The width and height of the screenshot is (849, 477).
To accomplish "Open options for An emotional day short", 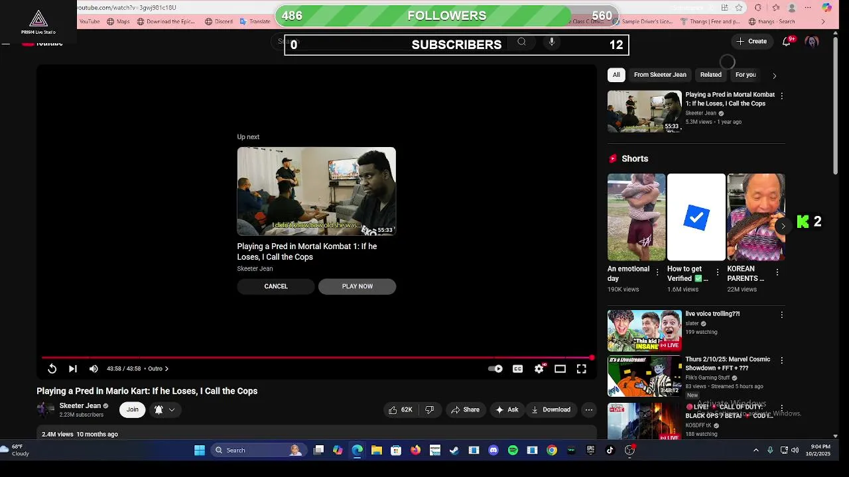I will 657,272.
